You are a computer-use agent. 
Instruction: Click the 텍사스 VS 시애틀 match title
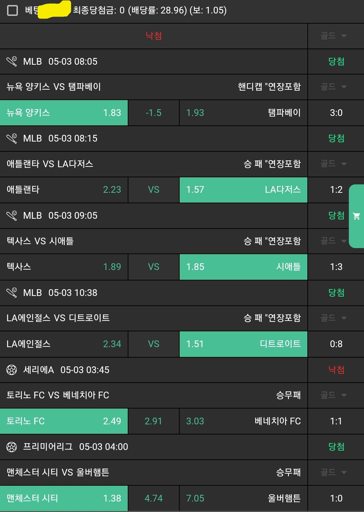40,241
